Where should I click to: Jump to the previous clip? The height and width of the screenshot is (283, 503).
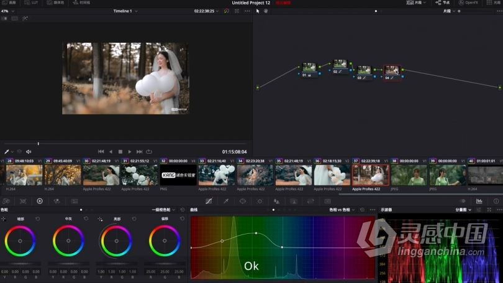tap(101, 152)
